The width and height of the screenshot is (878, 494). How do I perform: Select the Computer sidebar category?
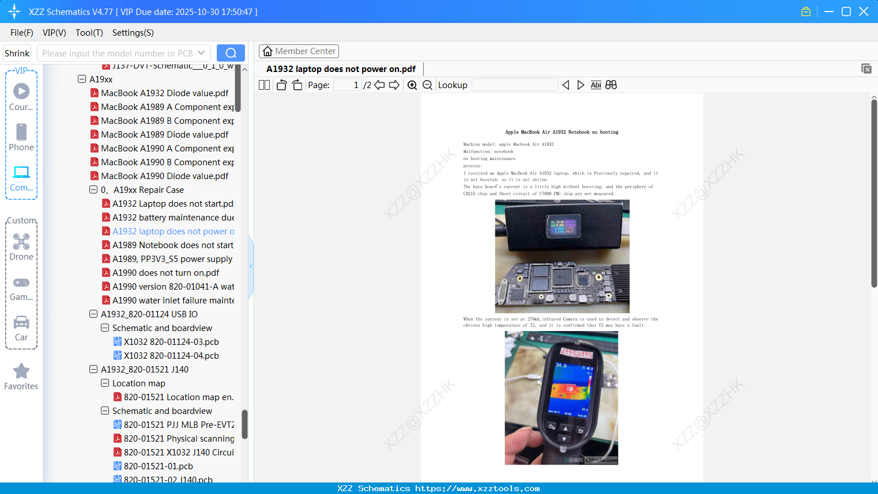(21, 178)
